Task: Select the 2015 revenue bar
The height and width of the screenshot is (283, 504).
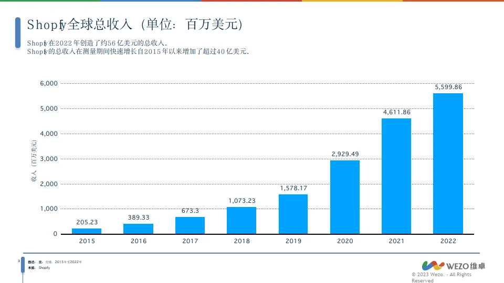Action: pyautogui.click(x=87, y=231)
